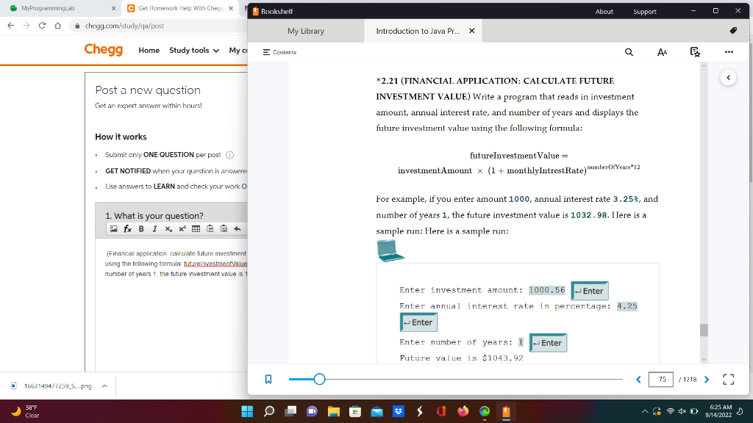Go to next page with the right arrow
The width and height of the screenshot is (753, 423).
click(706, 379)
